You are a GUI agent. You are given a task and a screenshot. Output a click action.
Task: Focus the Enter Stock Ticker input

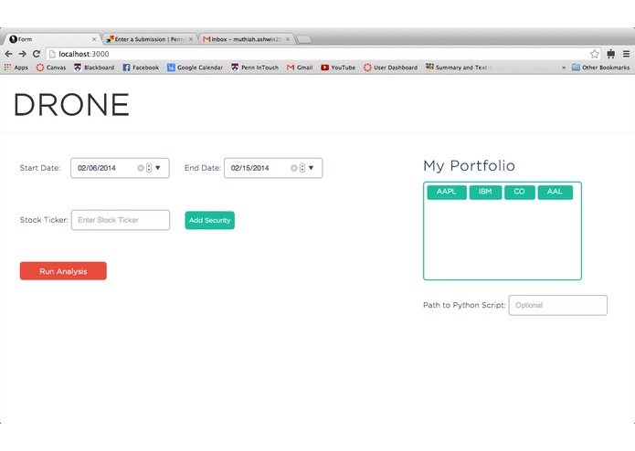point(121,220)
